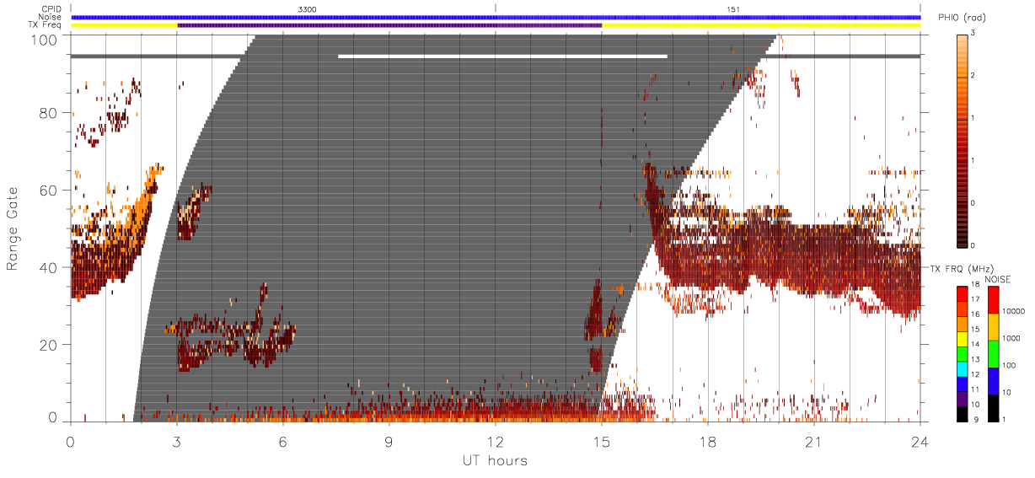
Task: Click the '80' tick on the Range Gate axis
Action: coord(50,112)
